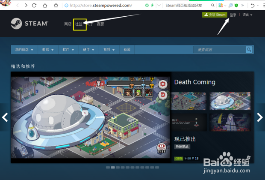Click the 现已推出 now available text
The height and width of the screenshot is (180, 265).
185,139
